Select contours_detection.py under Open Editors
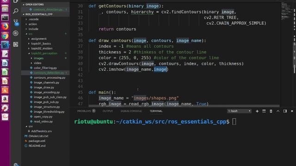Viewport: 296px width, 166px height. (x=48, y=9)
